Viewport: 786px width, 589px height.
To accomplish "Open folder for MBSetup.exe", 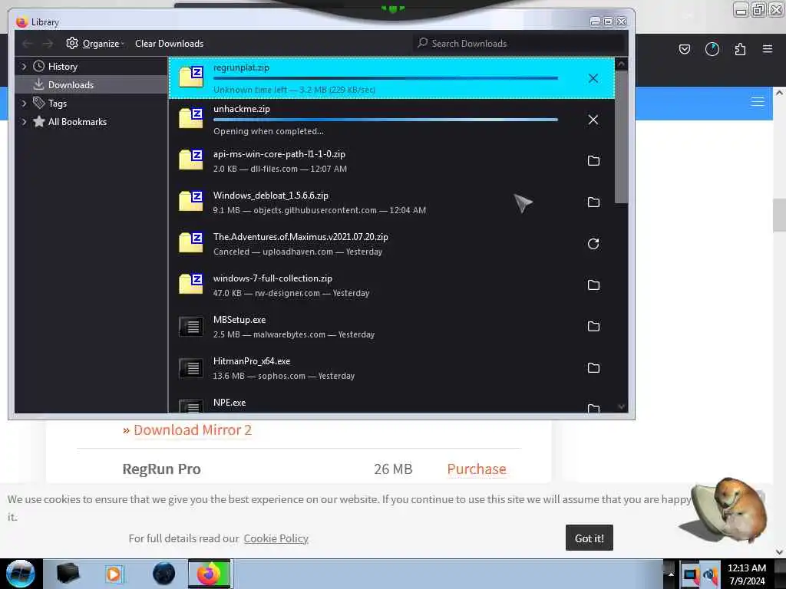I will click(593, 327).
